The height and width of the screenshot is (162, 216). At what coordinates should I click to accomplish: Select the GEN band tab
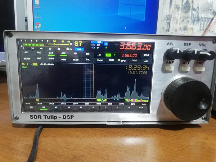point(141,108)
